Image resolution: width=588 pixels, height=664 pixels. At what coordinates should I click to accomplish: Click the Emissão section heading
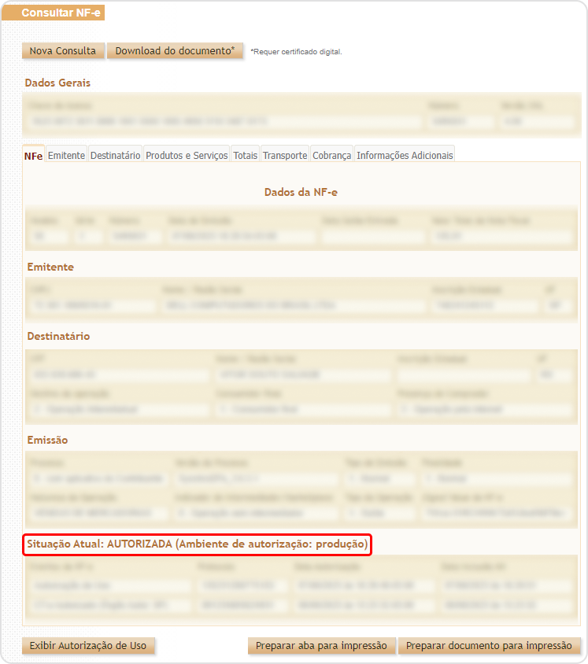coord(47,440)
